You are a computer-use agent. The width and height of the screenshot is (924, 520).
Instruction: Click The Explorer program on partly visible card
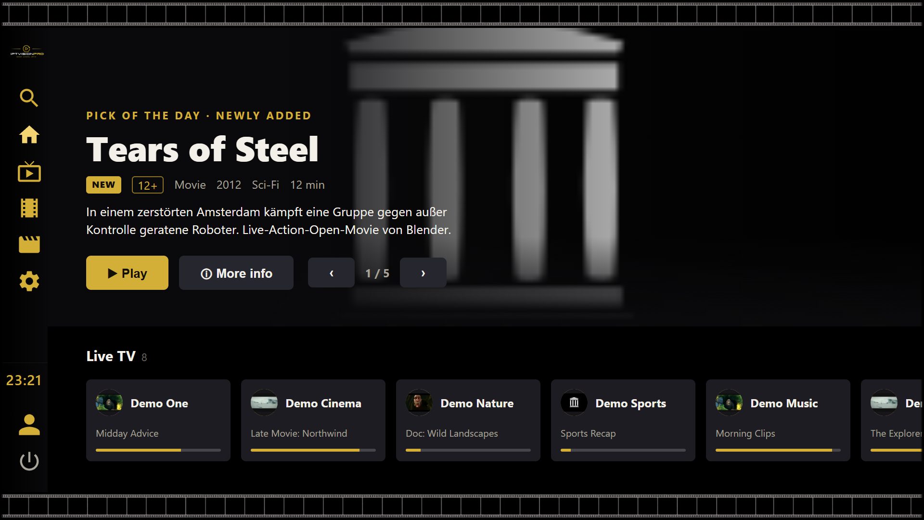pyautogui.click(x=896, y=433)
